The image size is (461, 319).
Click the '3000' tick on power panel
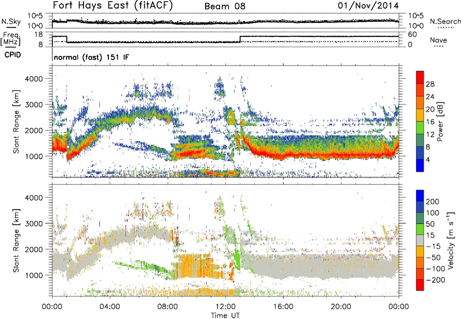click(x=34, y=105)
